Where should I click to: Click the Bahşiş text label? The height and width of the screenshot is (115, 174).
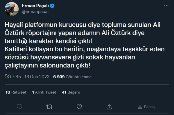150,107
